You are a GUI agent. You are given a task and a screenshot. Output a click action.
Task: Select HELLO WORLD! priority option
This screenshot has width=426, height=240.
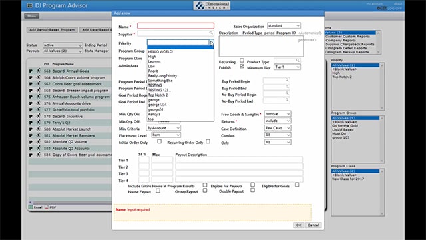(180, 52)
